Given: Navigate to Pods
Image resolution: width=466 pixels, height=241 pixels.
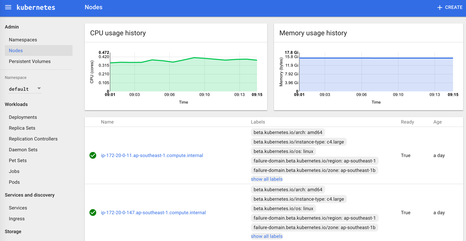Looking at the screenshot, I should point(14,182).
